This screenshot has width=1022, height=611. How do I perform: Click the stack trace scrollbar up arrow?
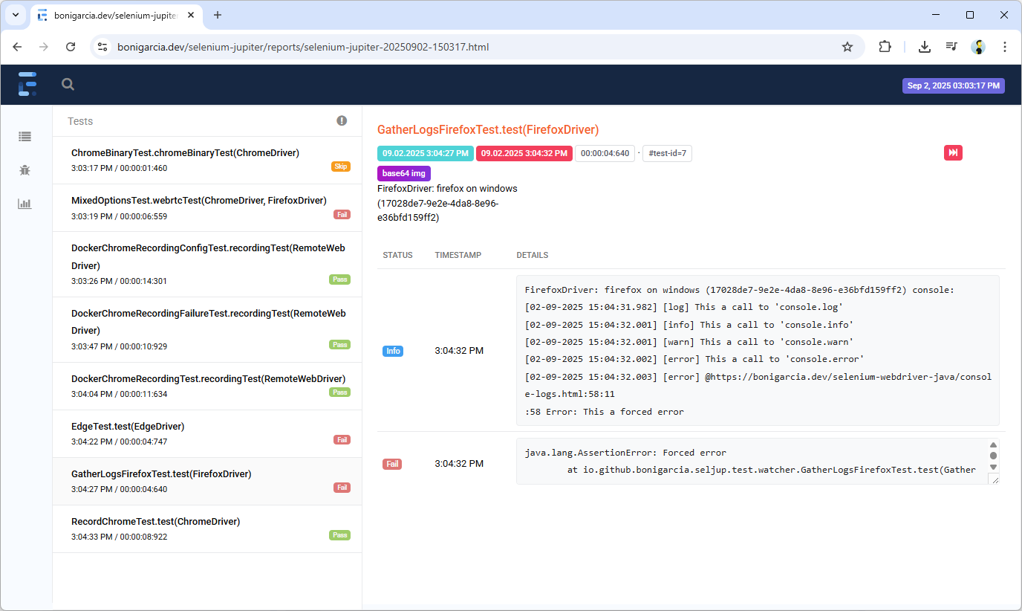pos(994,444)
